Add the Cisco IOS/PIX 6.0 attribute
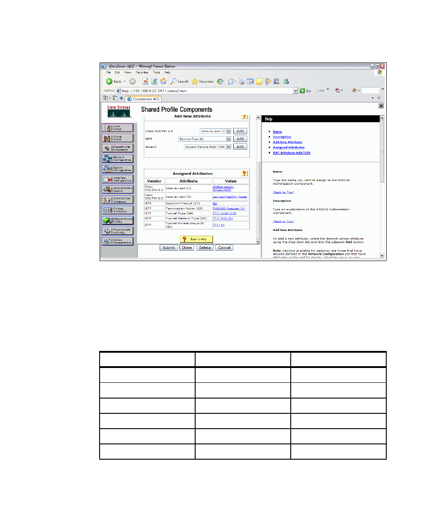 pos(240,131)
